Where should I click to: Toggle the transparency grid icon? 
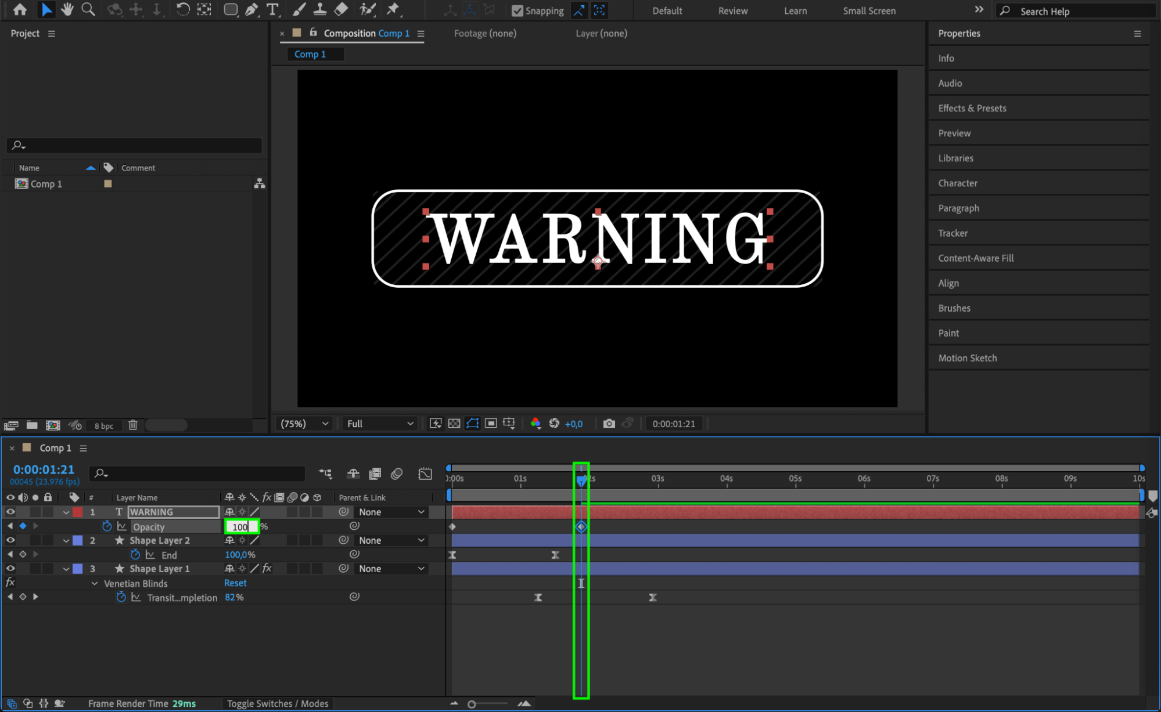click(454, 424)
